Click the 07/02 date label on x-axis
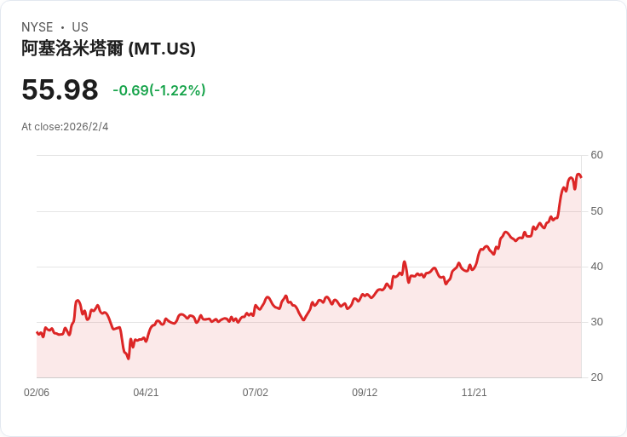Viewport: 627px width, 437px height. tap(255, 392)
